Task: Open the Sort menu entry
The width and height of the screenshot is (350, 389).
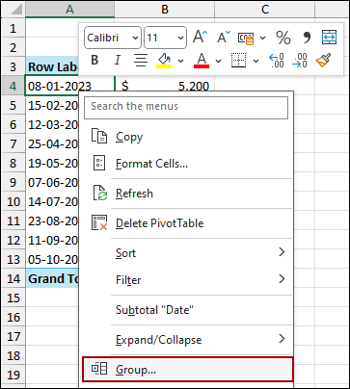Action: [x=186, y=253]
